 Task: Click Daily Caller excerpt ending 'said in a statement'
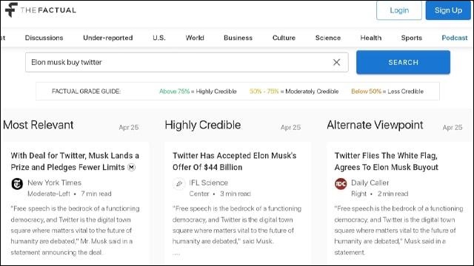coord(398,231)
